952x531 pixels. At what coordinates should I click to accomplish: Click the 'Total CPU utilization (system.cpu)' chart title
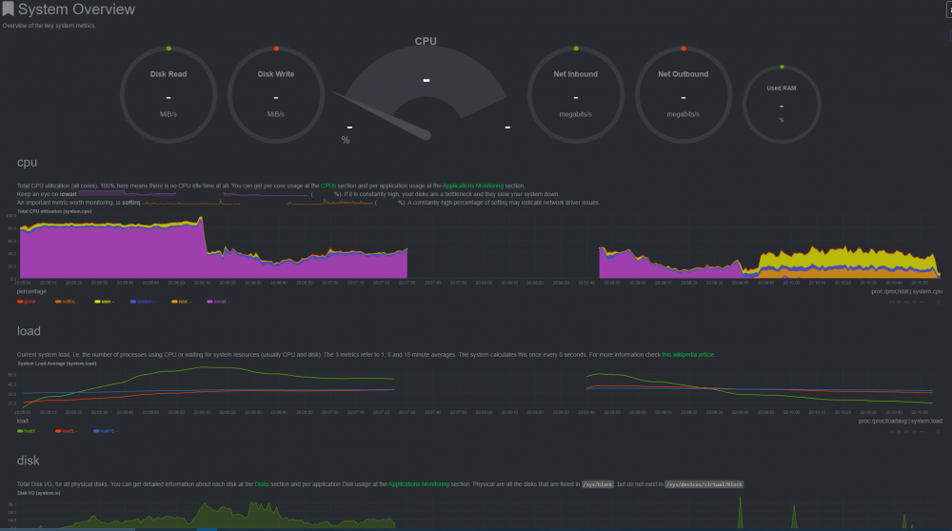coord(54,211)
